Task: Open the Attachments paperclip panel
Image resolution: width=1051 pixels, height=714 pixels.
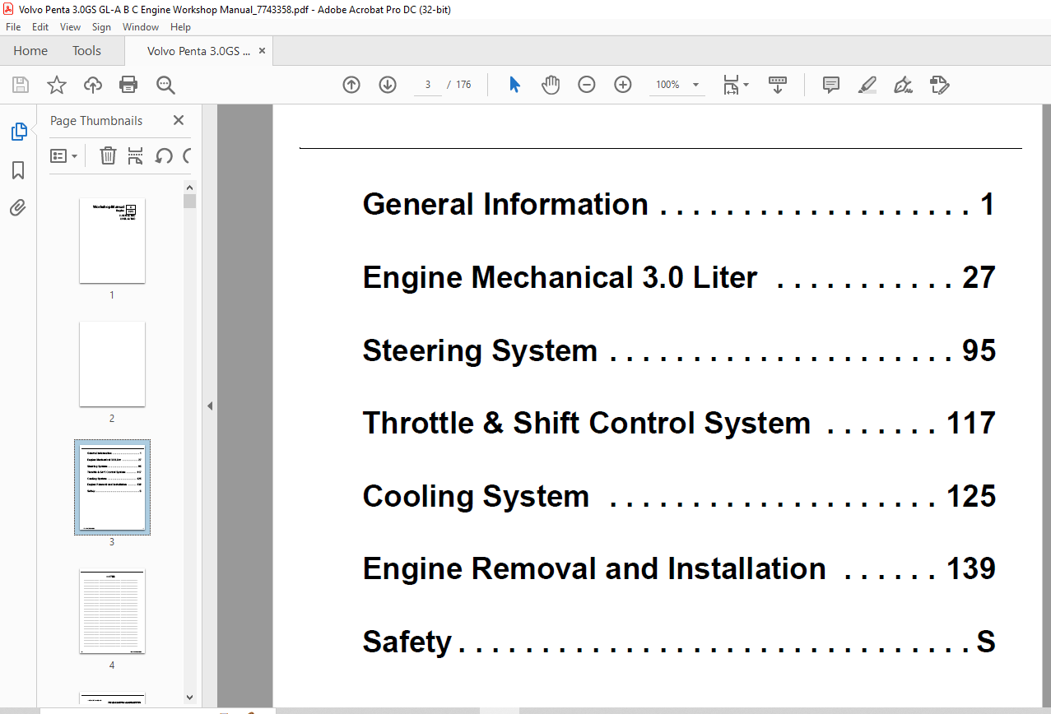Action: 18,208
